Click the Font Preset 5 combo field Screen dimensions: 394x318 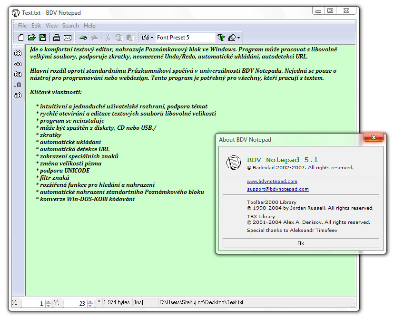[x=186, y=38]
